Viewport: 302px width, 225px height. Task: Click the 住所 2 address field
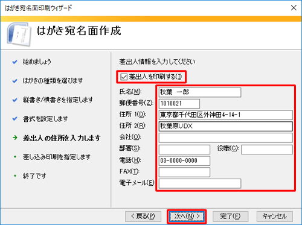click(225, 126)
